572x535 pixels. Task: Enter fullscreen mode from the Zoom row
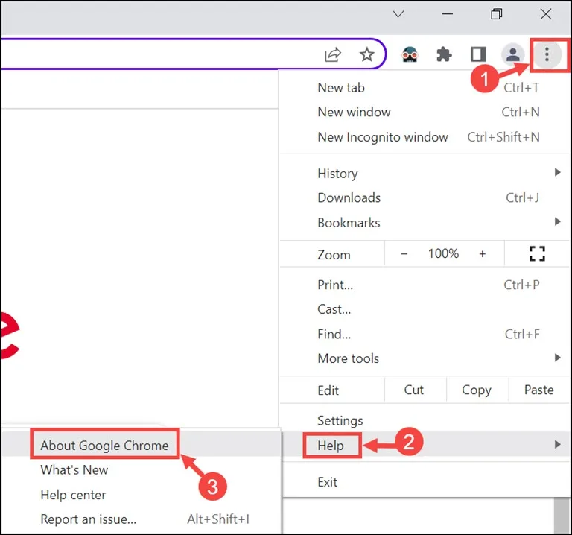537,253
